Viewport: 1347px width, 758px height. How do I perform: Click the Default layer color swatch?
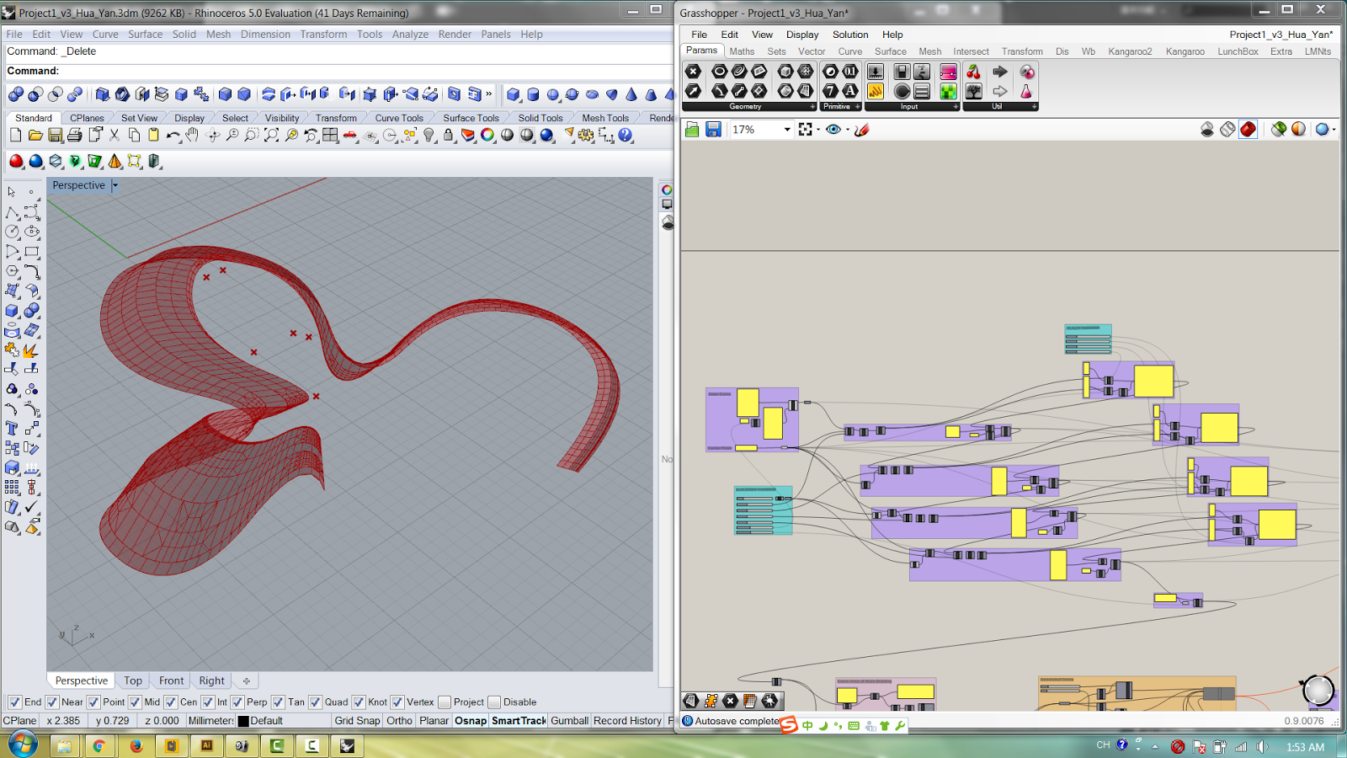[242, 721]
